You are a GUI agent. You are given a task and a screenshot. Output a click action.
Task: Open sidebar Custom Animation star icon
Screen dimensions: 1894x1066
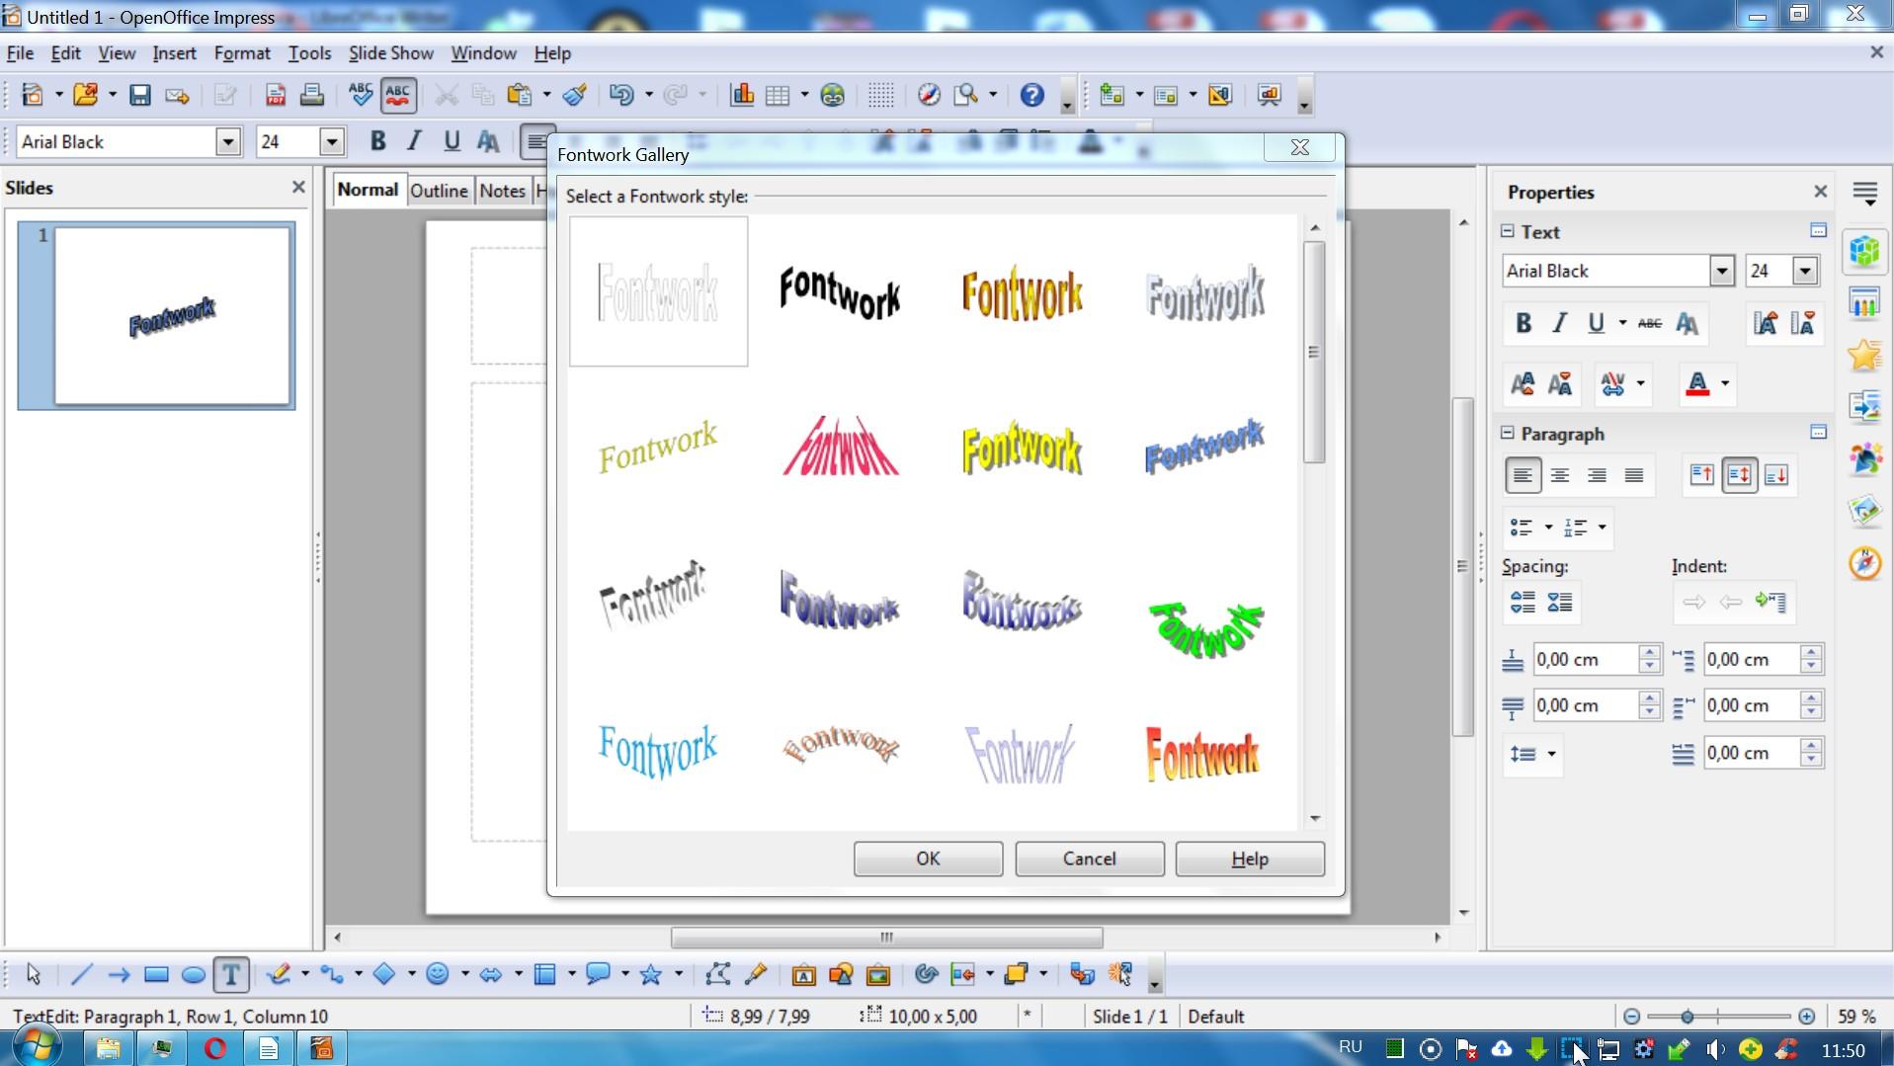pos(1864,354)
